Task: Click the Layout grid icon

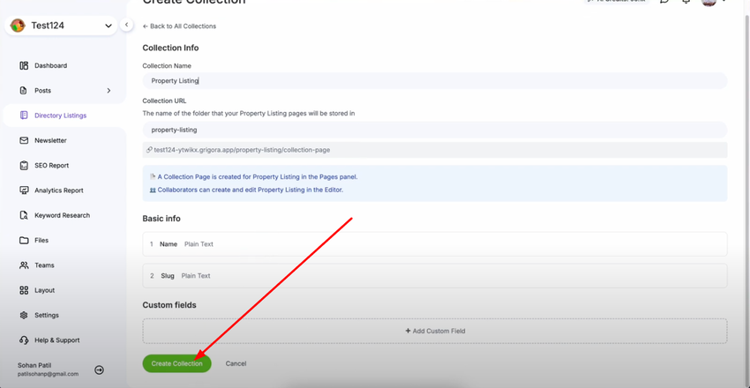Action: 24,290
